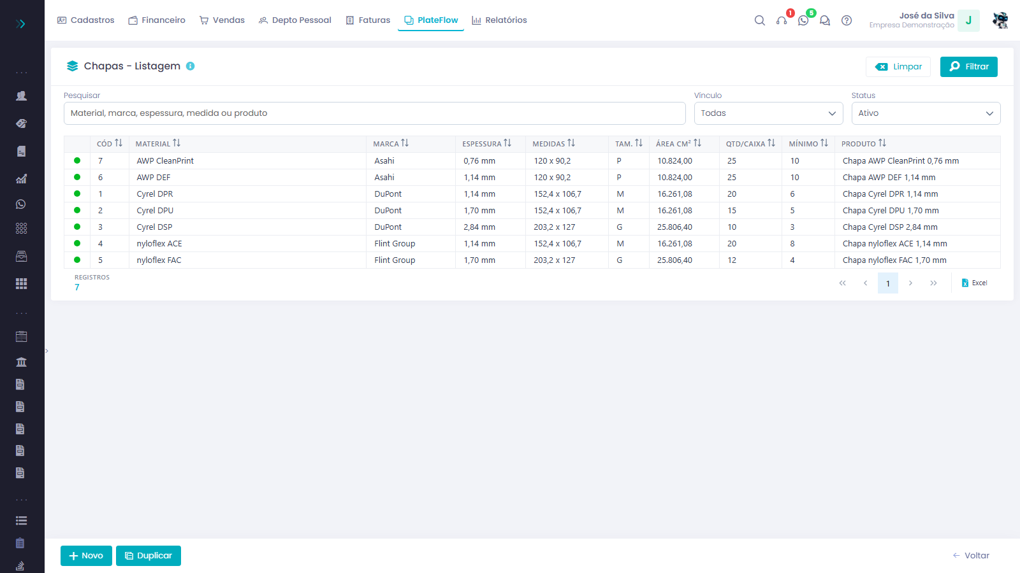Click the Duplicar button
1020x573 pixels.
pos(149,556)
